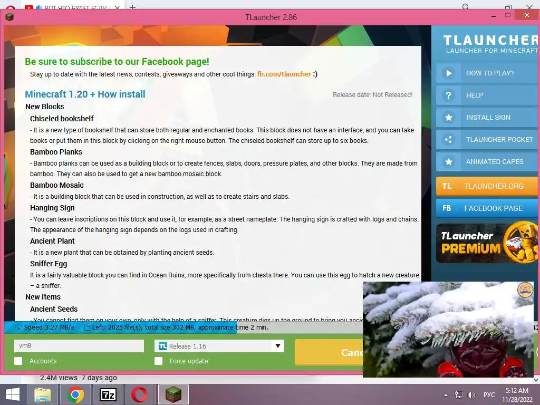Click the РУС language indicator
The height and width of the screenshot is (405, 540).
coord(489,394)
